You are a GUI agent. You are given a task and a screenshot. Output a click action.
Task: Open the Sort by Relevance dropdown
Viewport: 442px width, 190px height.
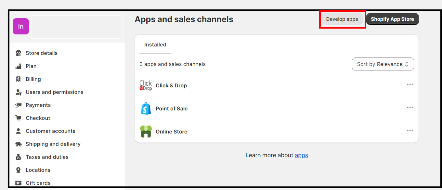[x=383, y=64]
